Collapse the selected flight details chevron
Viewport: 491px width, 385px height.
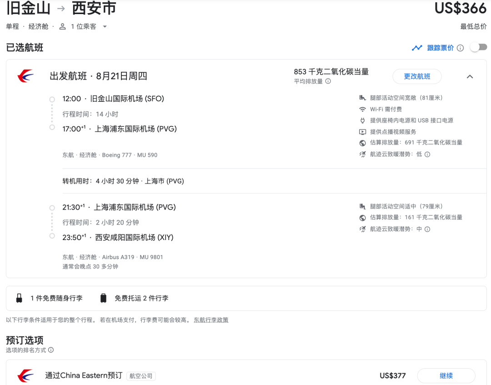470,76
